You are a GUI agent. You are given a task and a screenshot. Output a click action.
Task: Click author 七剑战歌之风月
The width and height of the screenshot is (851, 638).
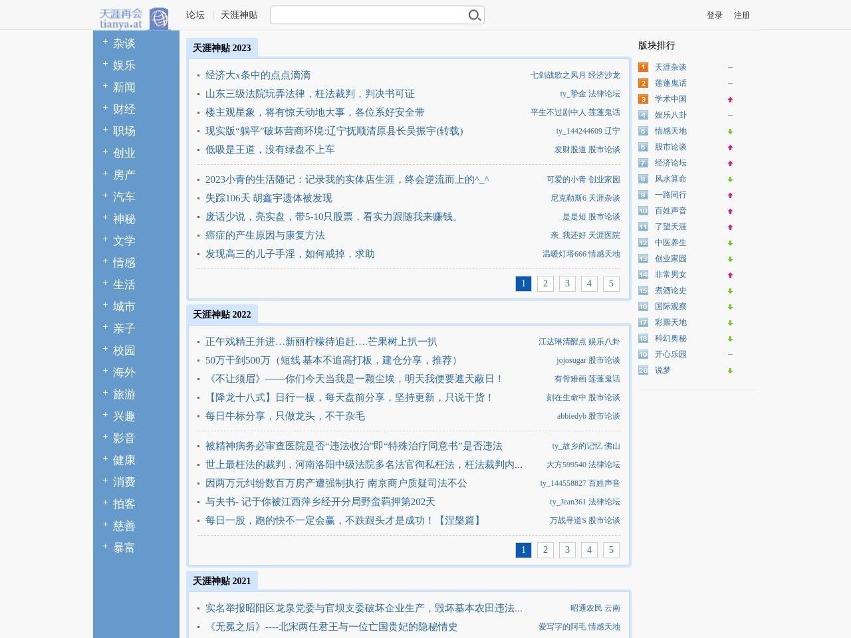coord(558,75)
